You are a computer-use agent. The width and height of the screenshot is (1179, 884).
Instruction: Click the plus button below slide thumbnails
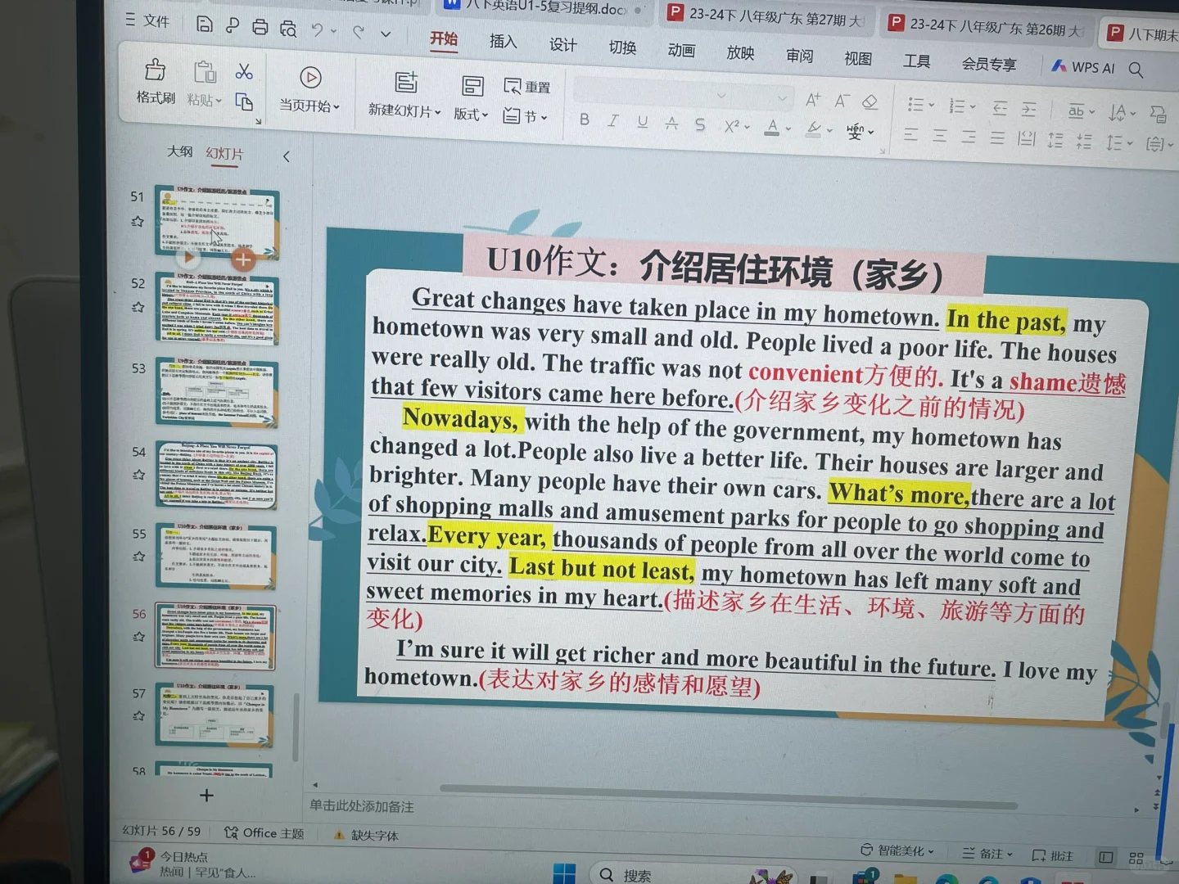206,796
